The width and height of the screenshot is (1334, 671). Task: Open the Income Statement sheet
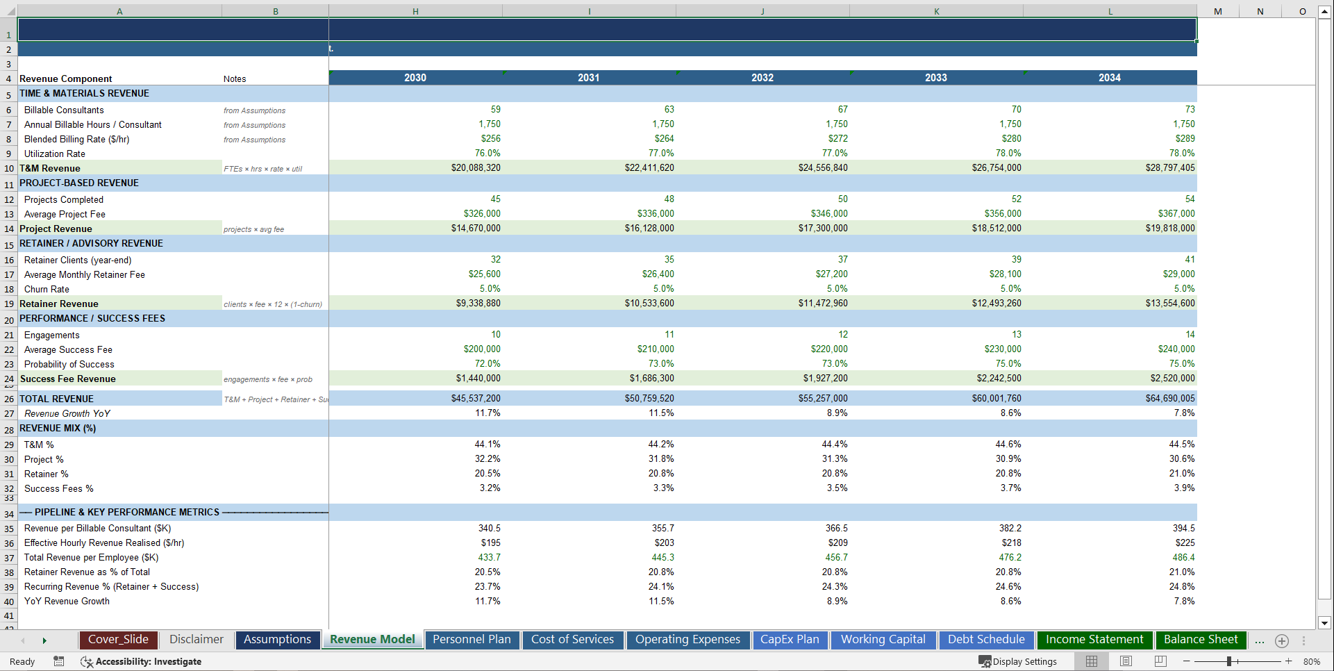[x=1094, y=639]
